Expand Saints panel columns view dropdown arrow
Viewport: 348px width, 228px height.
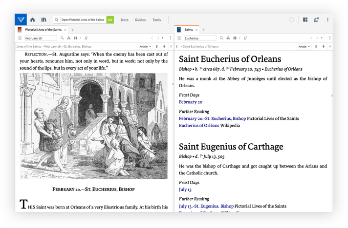[x=239, y=38]
